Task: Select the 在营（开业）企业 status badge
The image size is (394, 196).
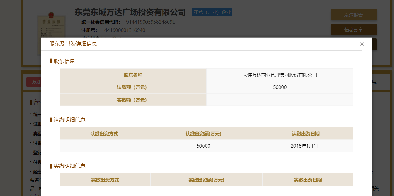Action: tap(212, 12)
